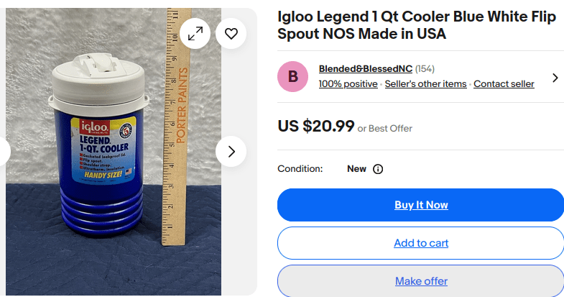Click the seller's pink B avatar

coord(293,77)
